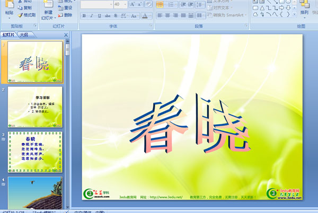Expand Convert to SmartArt (转换为 SmartArt) menu

229,15
